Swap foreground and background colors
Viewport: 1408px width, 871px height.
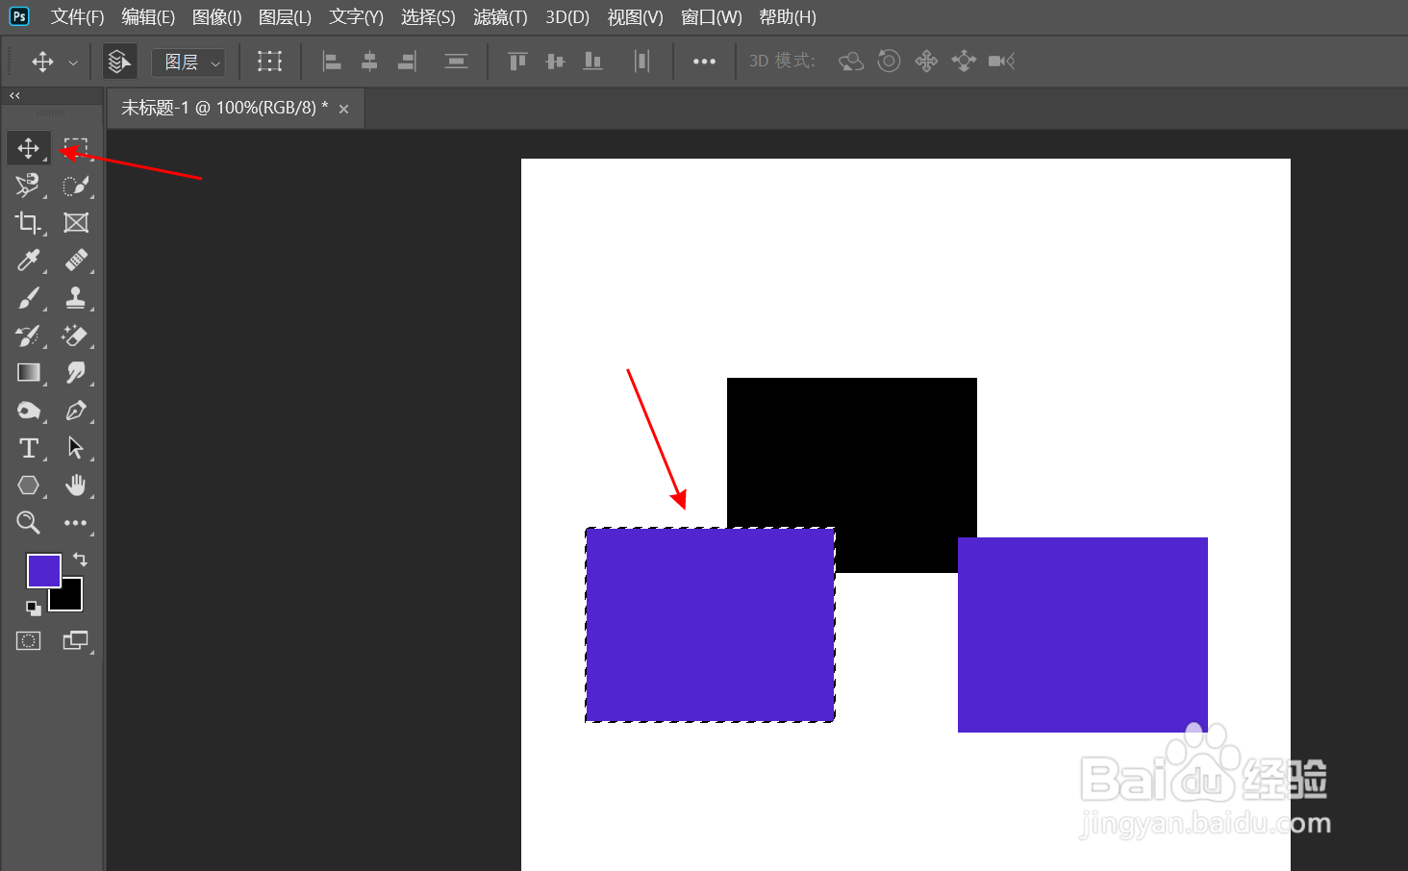80,560
